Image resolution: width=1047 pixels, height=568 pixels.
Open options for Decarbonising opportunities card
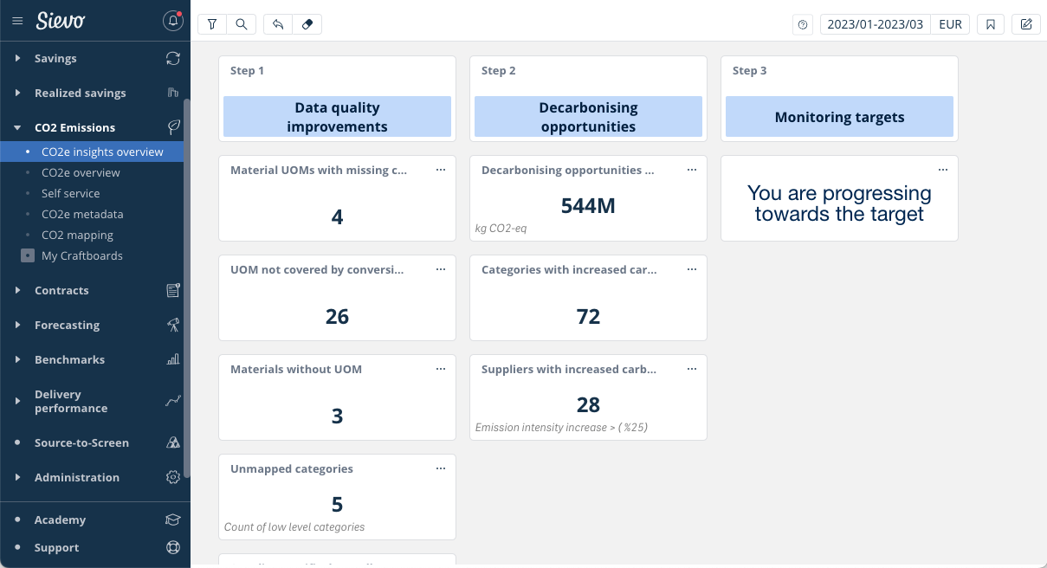point(691,170)
